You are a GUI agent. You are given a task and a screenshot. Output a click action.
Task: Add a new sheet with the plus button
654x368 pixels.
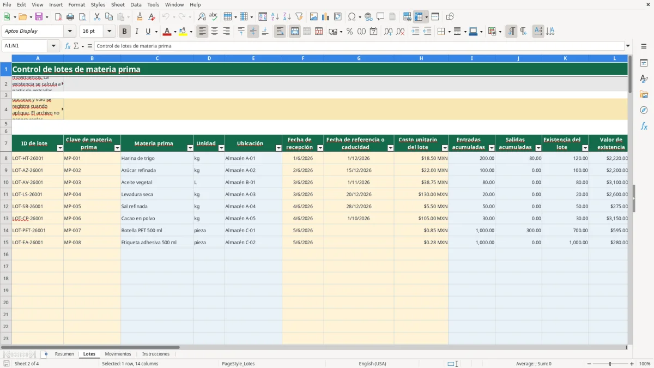coord(46,354)
